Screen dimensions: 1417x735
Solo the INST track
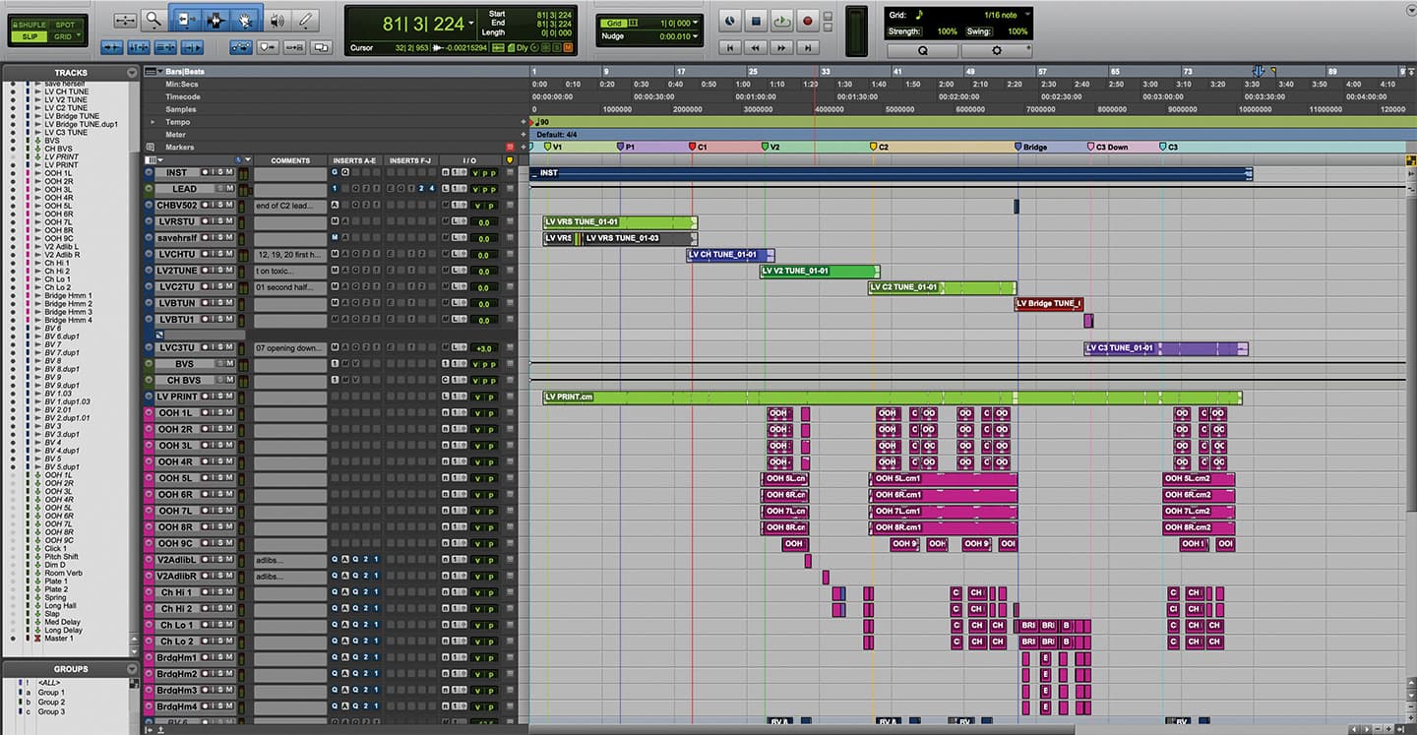pos(218,172)
